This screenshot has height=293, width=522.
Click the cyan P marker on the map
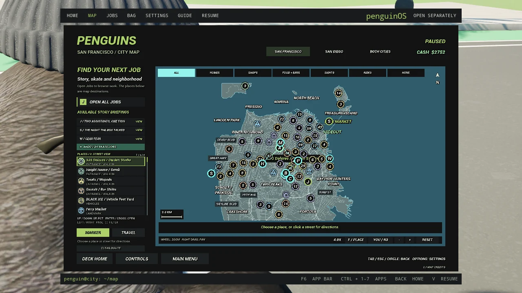pyautogui.click(x=298, y=161)
